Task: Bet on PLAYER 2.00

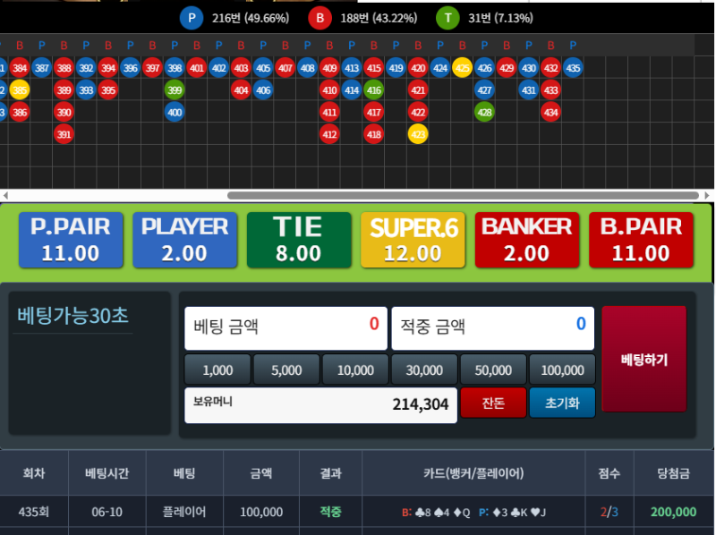Action: click(185, 240)
